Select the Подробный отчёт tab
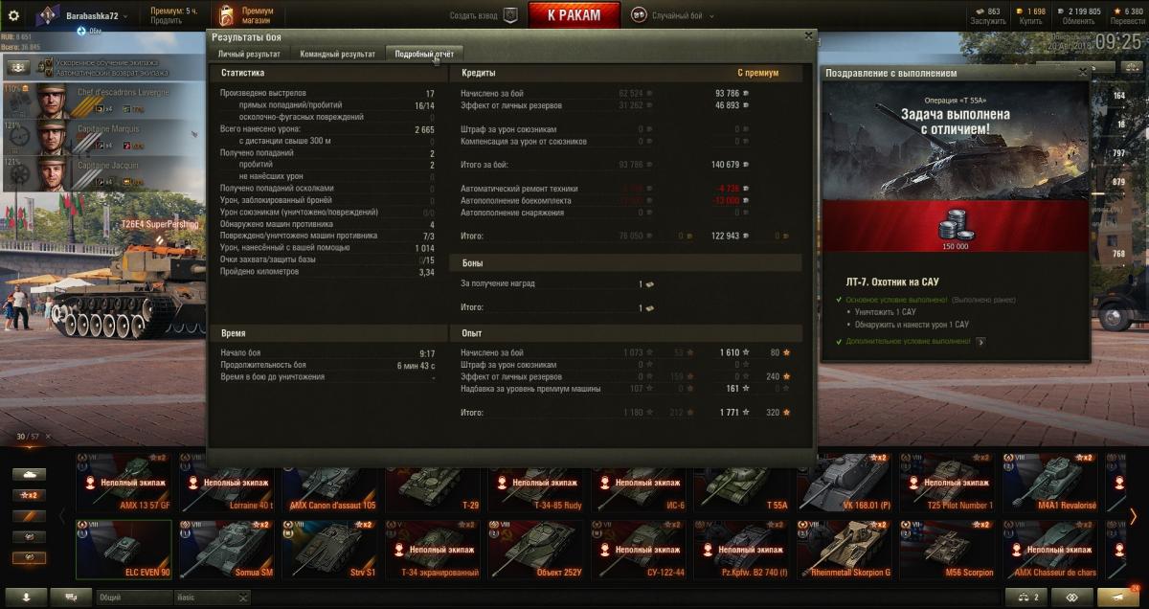 424,55
